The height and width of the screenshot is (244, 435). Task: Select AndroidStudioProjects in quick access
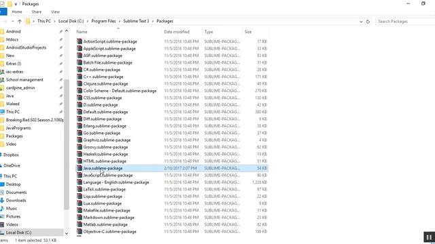pos(26,47)
